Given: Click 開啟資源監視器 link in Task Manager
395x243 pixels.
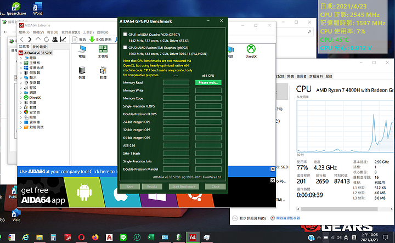Looking at the screenshot, I should tap(288, 218).
